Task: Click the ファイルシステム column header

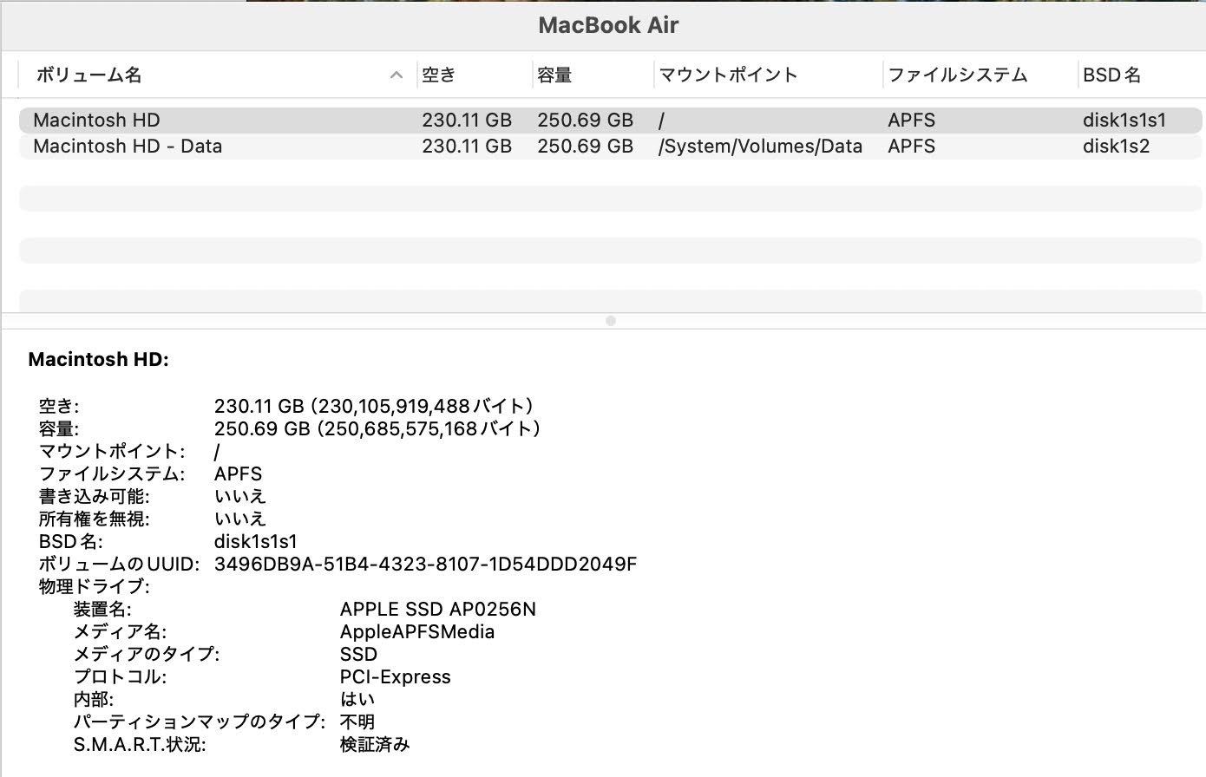Action: coord(957,75)
